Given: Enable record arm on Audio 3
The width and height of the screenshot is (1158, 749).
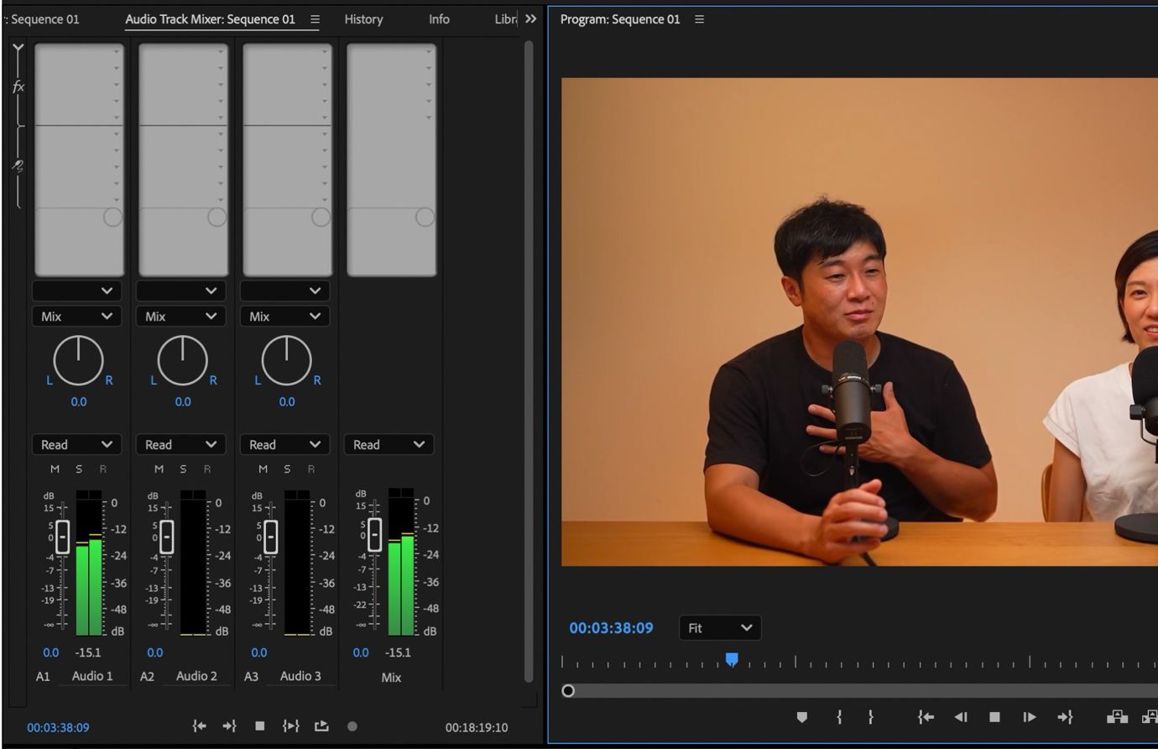Looking at the screenshot, I should pyautogui.click(x=311, y=469).
